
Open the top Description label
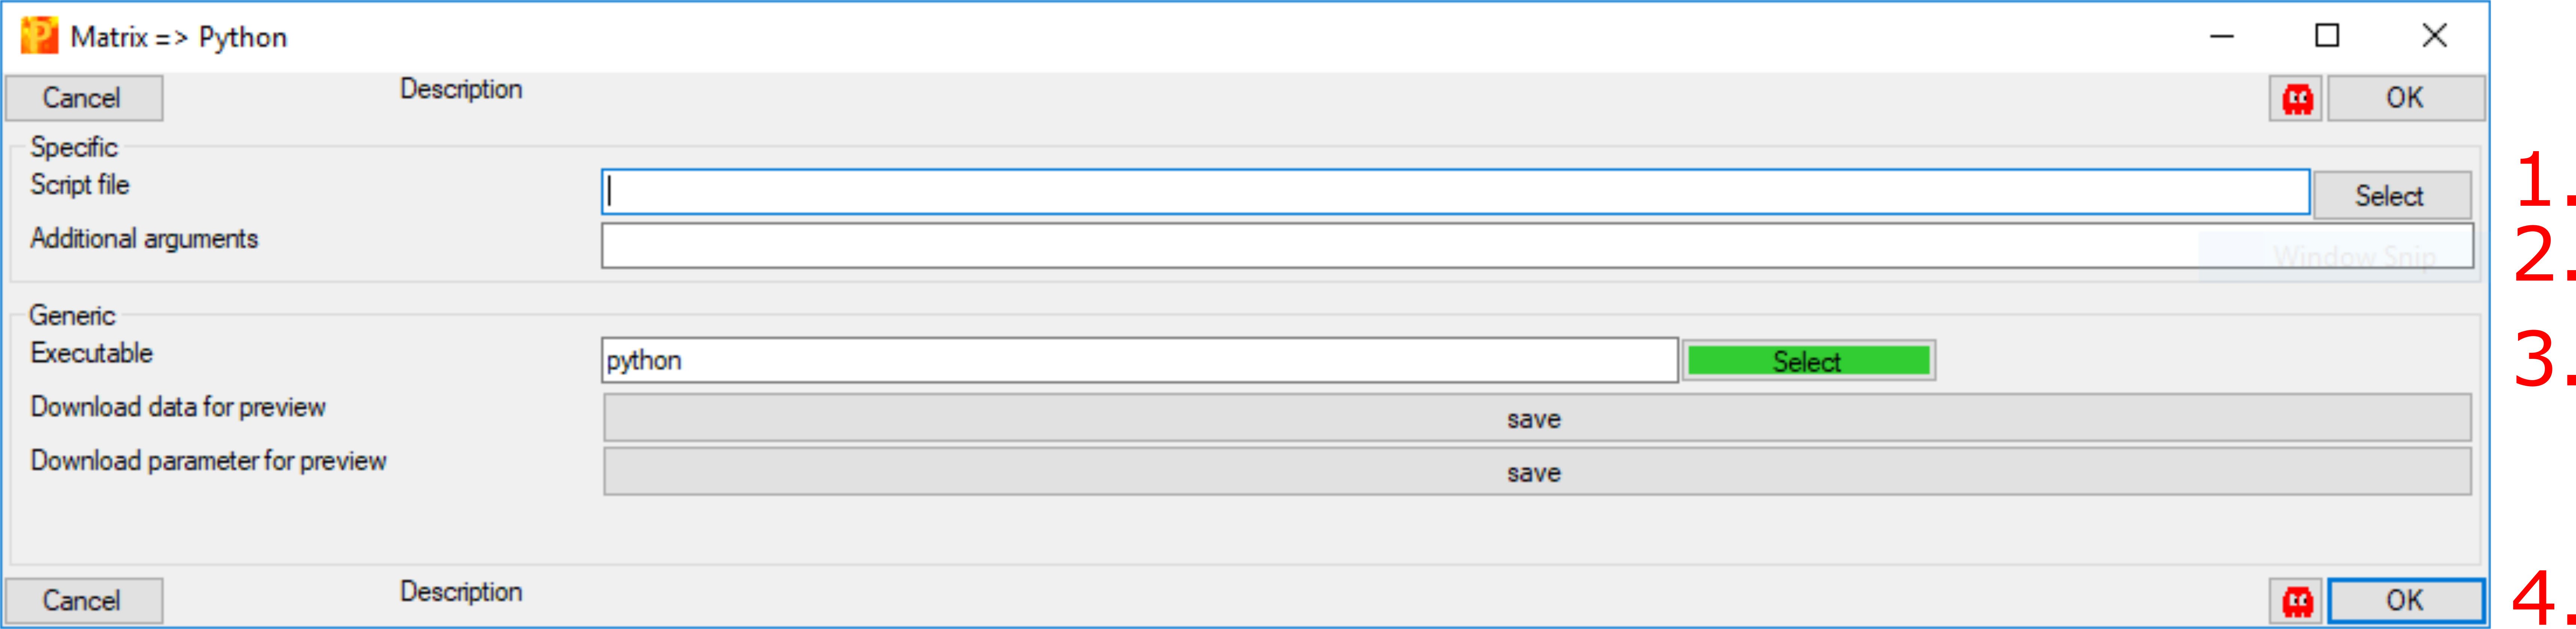461,89
